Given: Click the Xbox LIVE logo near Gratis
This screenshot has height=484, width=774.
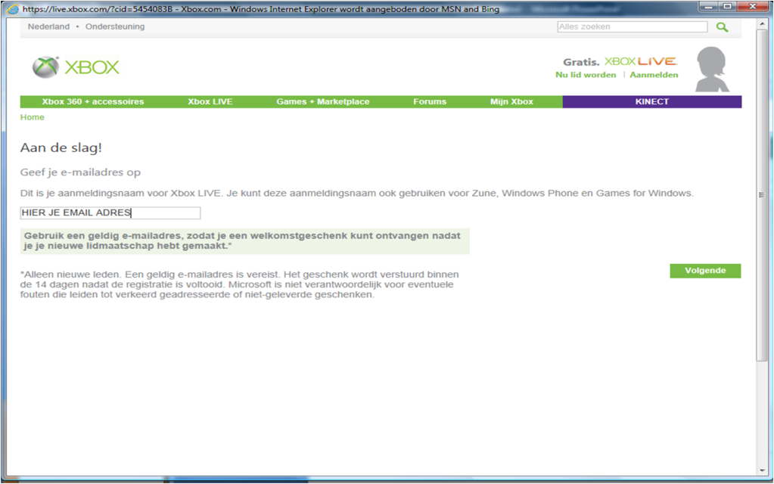Looking at the screenshot, I should 641,62.
